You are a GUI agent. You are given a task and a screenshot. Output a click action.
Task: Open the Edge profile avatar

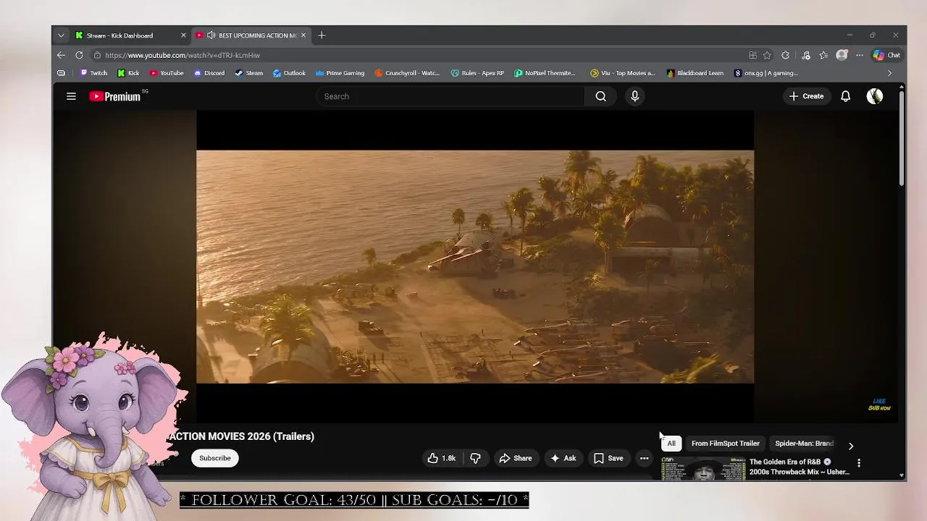(842, 55)
